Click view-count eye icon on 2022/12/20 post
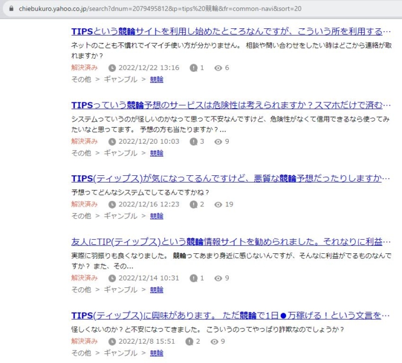Image resolution: width=402 pixels, height=363 pixels. pyautogui.click(x=218, y=141)
